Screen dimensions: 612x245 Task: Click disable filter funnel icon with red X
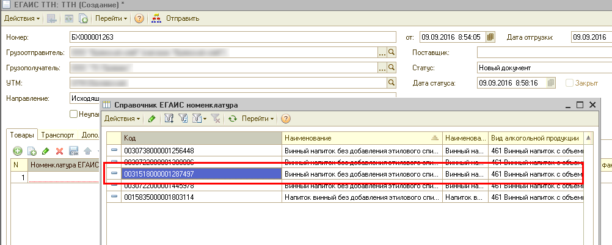tap(216, 119)
